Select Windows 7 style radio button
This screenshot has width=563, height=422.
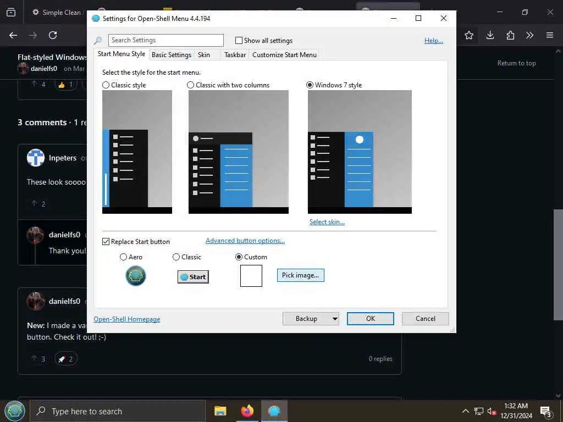point(310,85)
